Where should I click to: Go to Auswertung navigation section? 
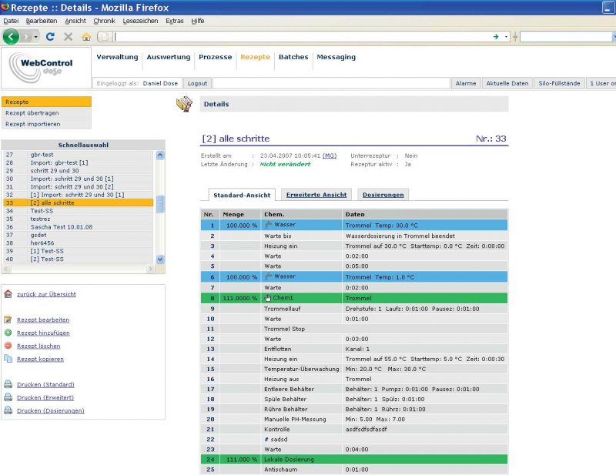168,57
